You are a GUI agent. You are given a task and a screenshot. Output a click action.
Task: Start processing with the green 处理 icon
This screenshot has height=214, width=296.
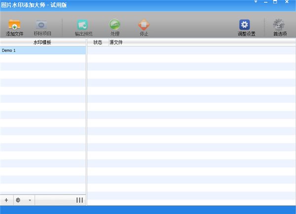115,25
